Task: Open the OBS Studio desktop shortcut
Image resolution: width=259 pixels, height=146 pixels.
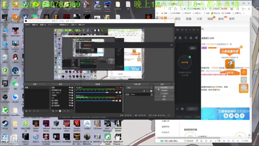Action: tap(5, 98)
